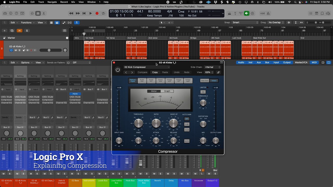Toggle the Mixer faders icon in control bar
The width and height of the screenshot is (333, 187).
pos(38,13)
